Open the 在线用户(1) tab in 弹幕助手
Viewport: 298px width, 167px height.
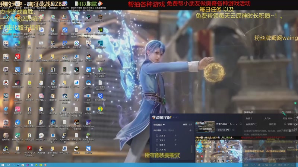click(251, 124)
